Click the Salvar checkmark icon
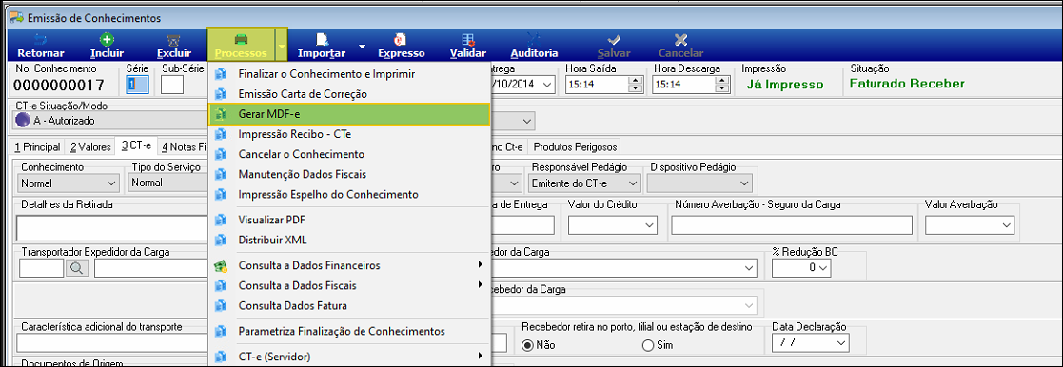 [x=614, y=39]
